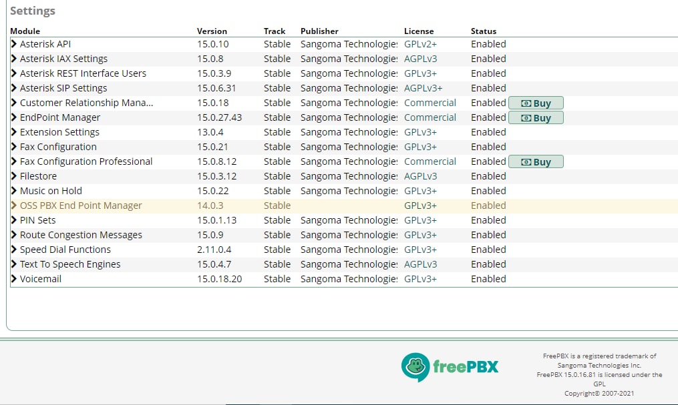Select the Asterisk API module name

coord(45,44)
